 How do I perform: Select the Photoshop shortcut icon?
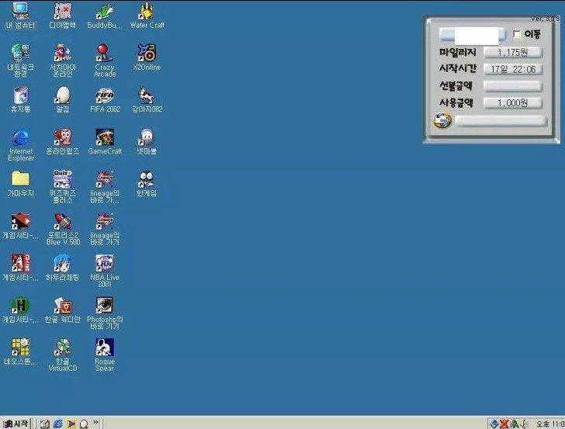104,305
